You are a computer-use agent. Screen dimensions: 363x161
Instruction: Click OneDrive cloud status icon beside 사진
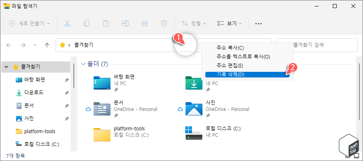point(180,109)
